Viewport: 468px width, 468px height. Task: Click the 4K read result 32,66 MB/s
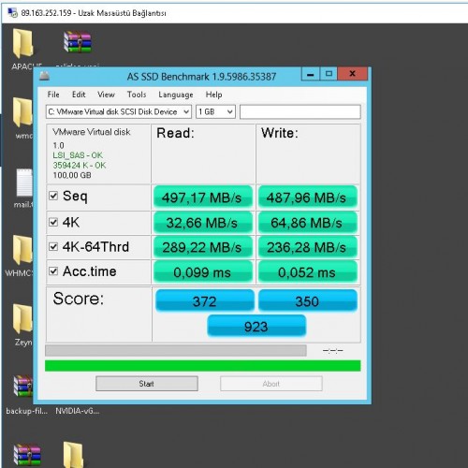point(202,223)
